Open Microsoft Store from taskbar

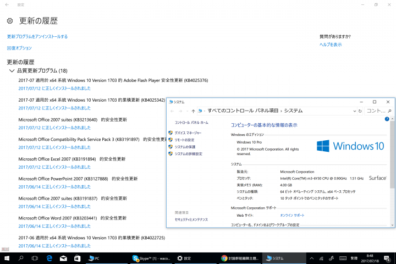pyautogui.click(x=78, y=258)
